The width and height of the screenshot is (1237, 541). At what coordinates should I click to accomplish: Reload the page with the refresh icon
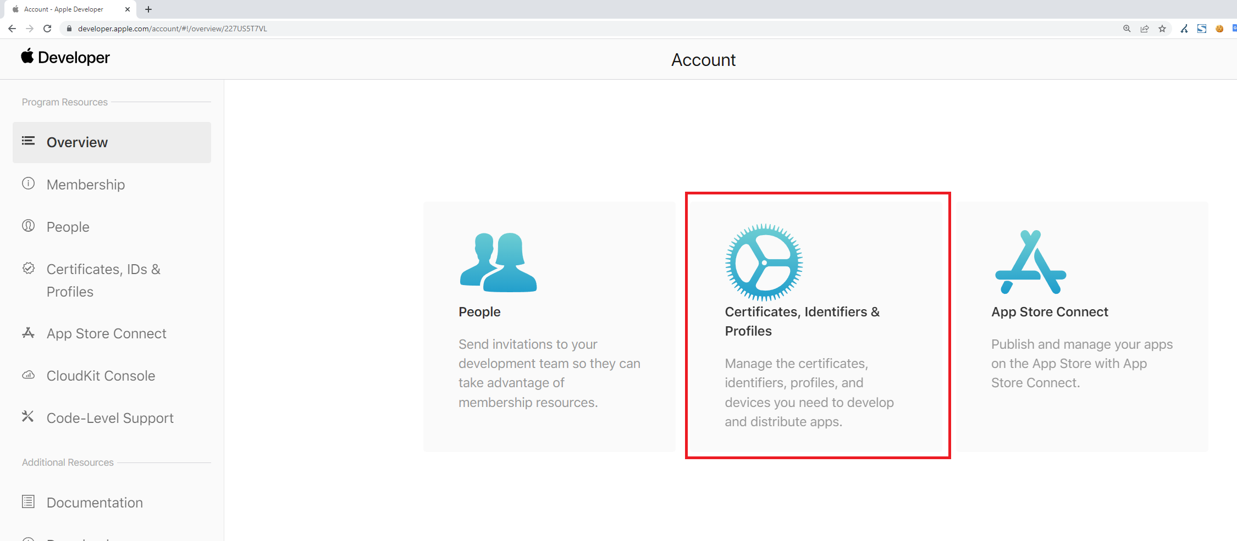(47, 29)
